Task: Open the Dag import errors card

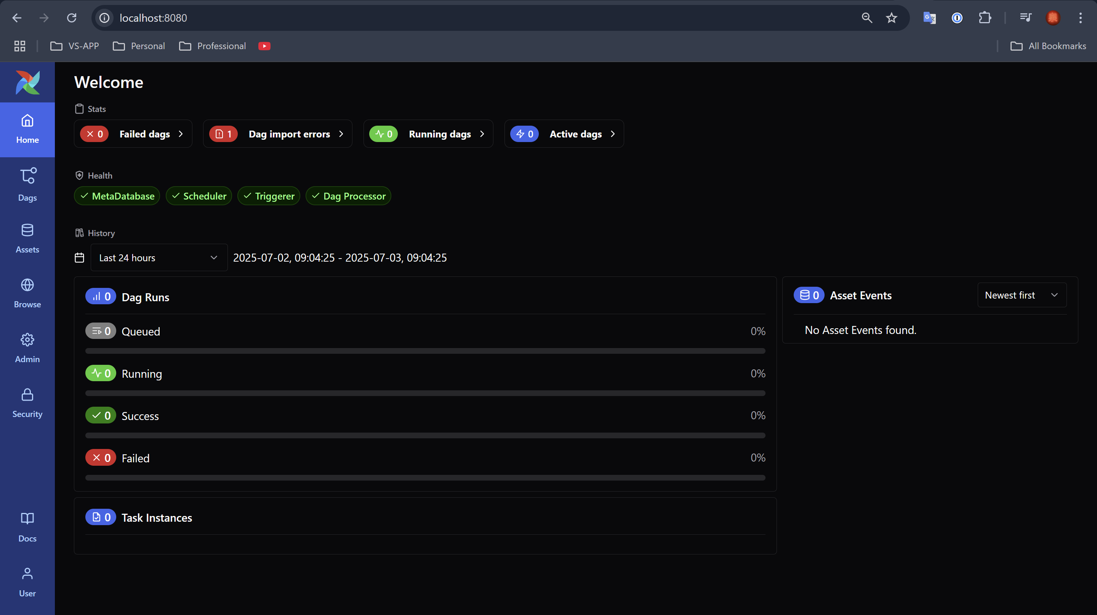Action: tap(278, 134)
